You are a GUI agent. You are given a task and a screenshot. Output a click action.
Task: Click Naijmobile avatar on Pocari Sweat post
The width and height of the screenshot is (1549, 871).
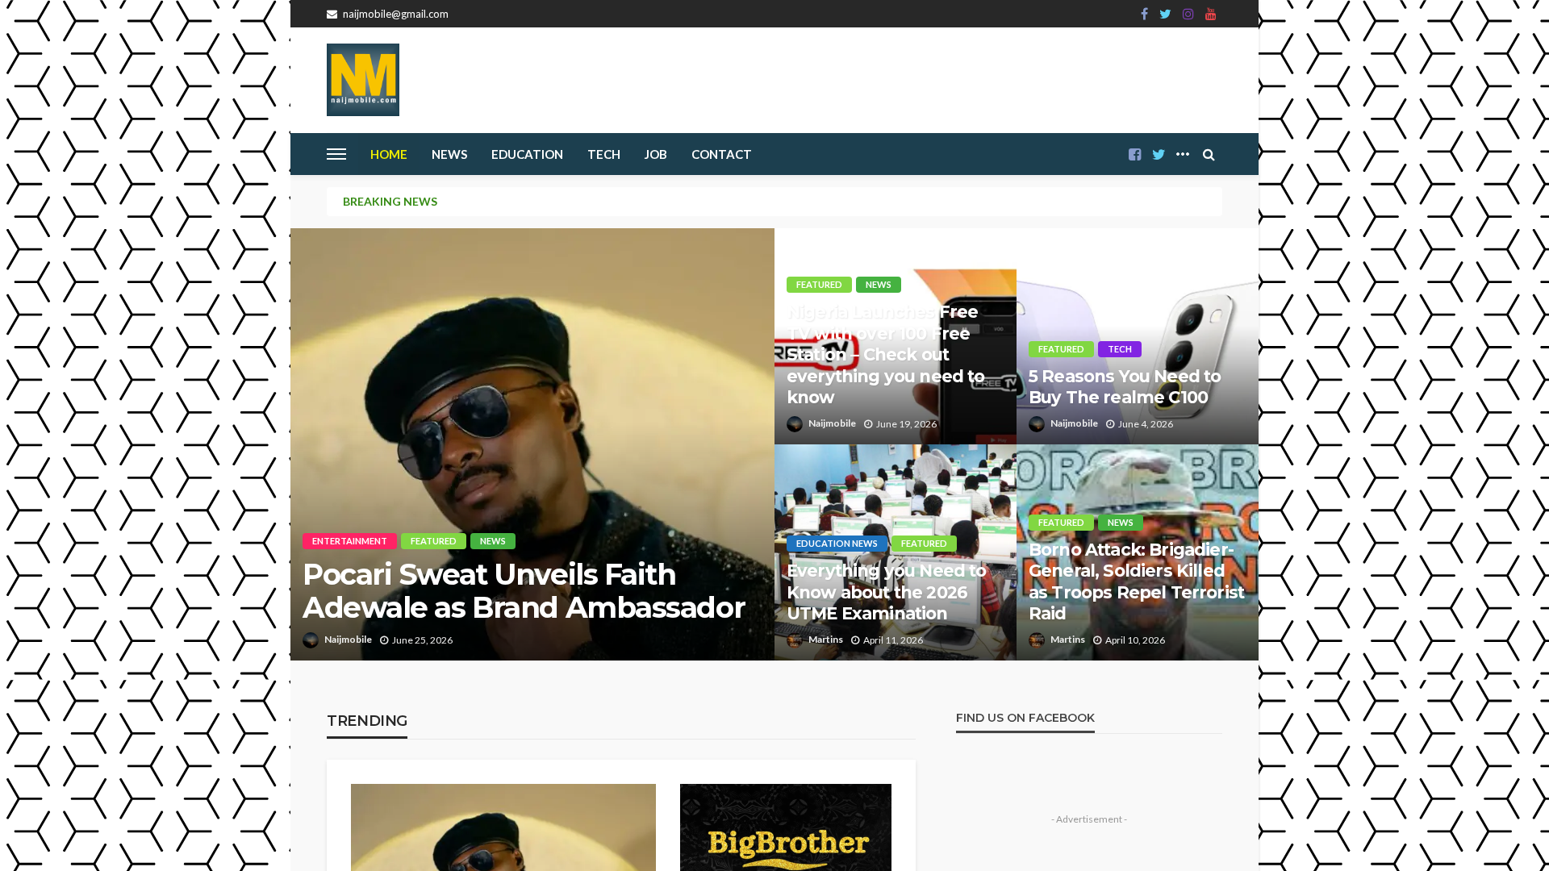click(311, 640)
